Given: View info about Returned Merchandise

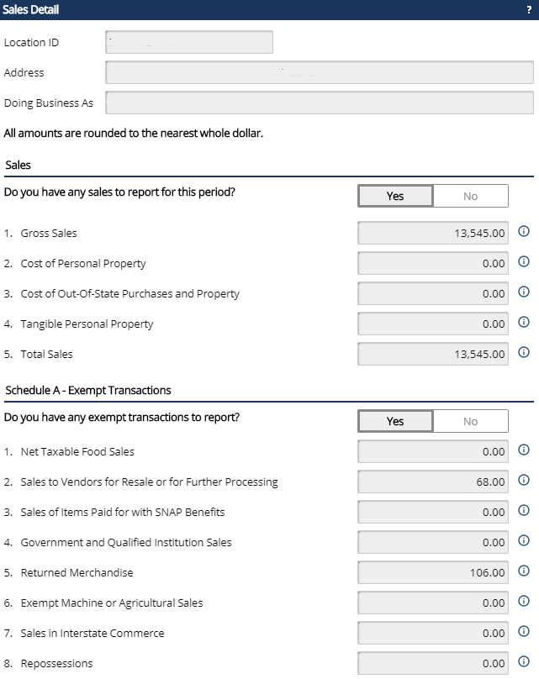Looking at the screenshot, I should [524, 571].
